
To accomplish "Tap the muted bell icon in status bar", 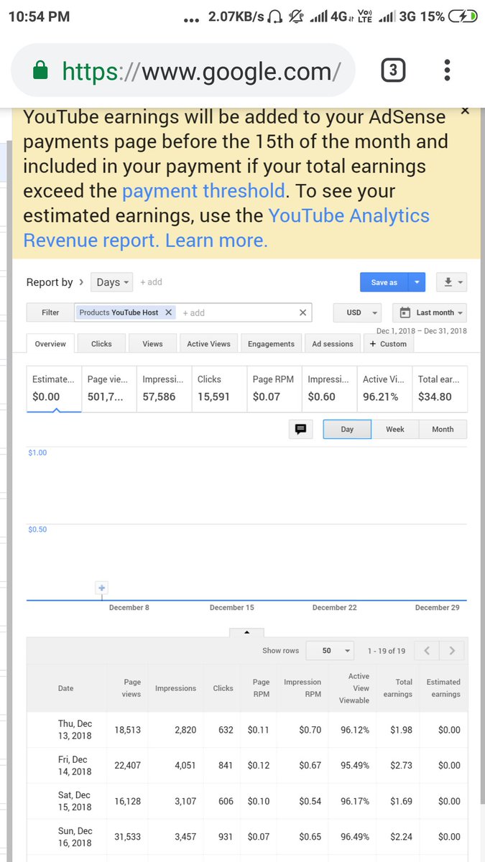I will point(295,16).
